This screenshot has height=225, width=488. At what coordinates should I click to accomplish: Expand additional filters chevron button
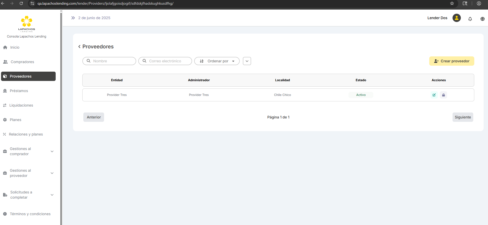(x=247, y=61)
